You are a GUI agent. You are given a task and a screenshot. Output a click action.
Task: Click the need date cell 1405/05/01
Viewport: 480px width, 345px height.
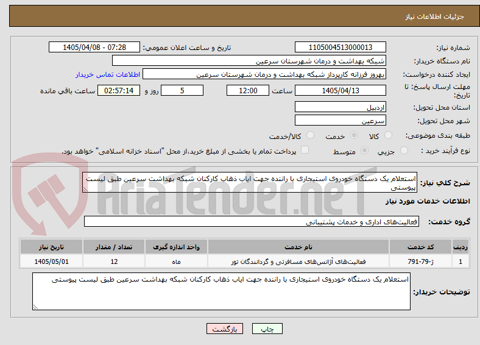51,261
